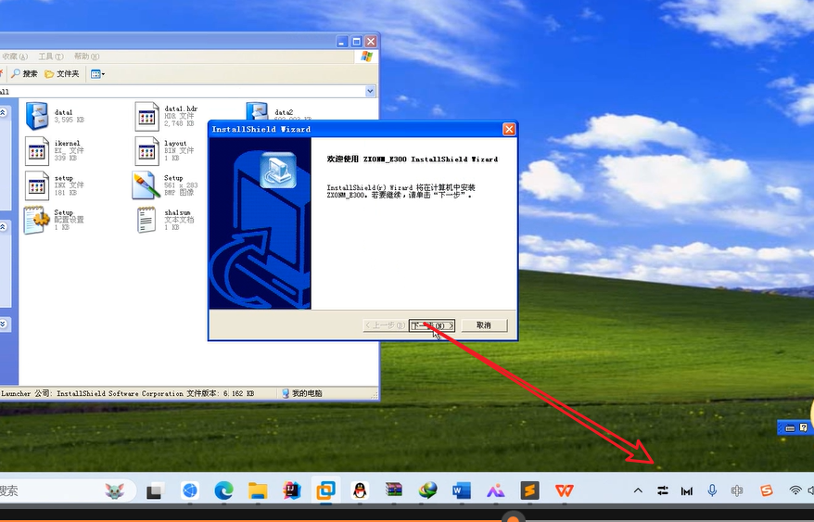
Task: Click the help icon on floating VM toolbar
Action: 804,428
